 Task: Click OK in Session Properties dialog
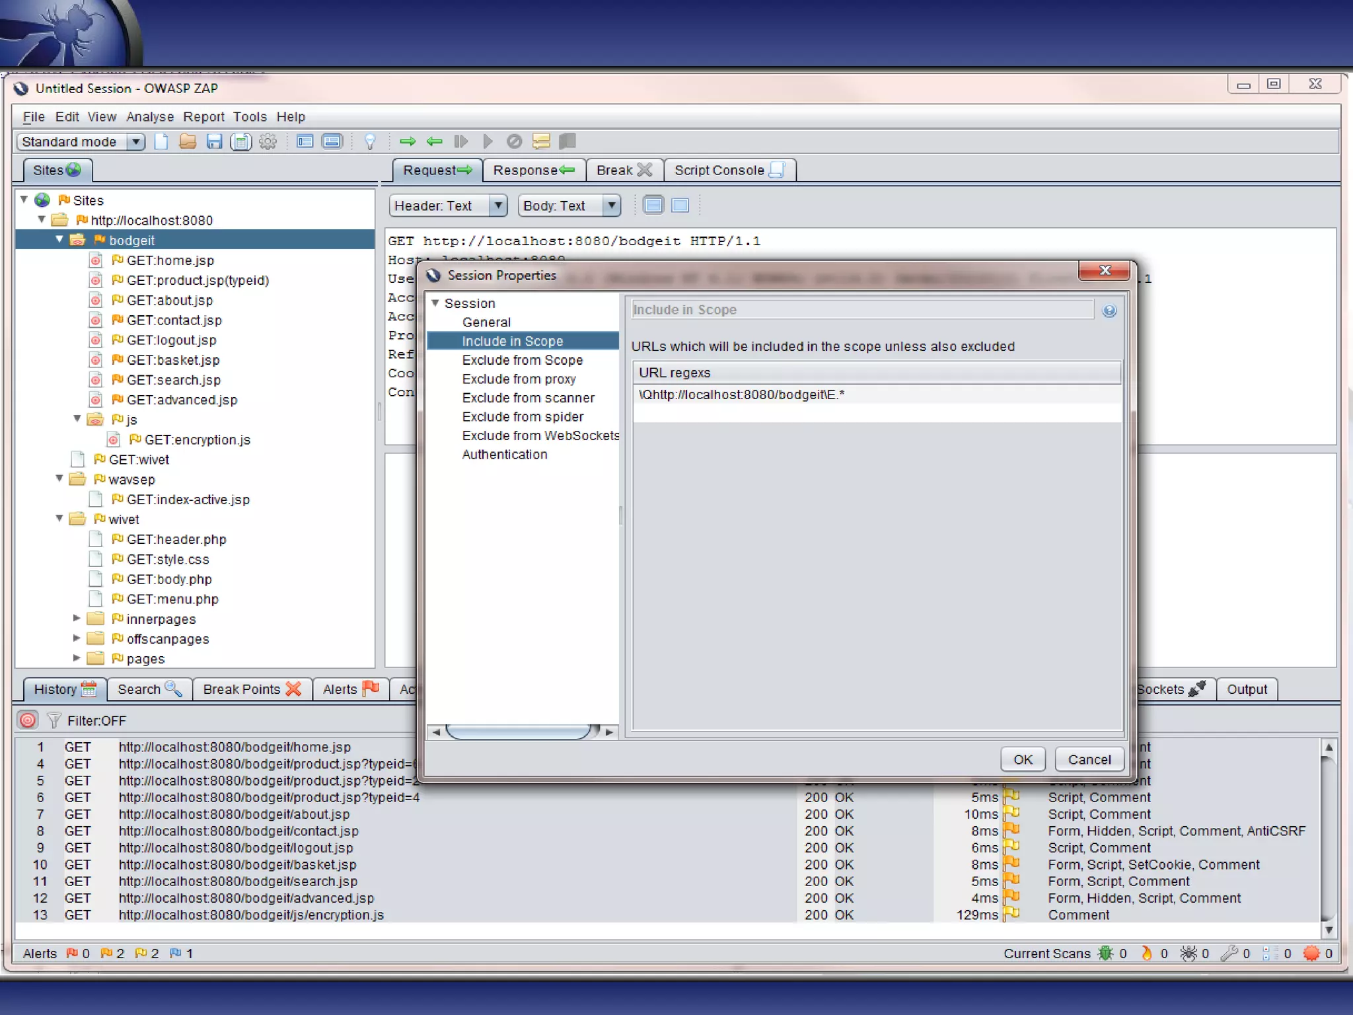pyautogui.click(x=1022, y=759)
